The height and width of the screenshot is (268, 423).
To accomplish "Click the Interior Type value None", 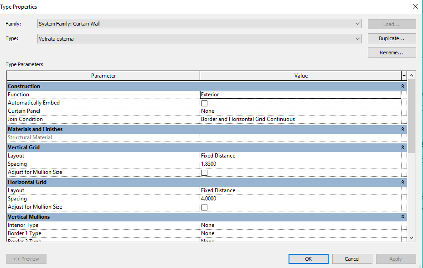I will (x=300, y=225).
